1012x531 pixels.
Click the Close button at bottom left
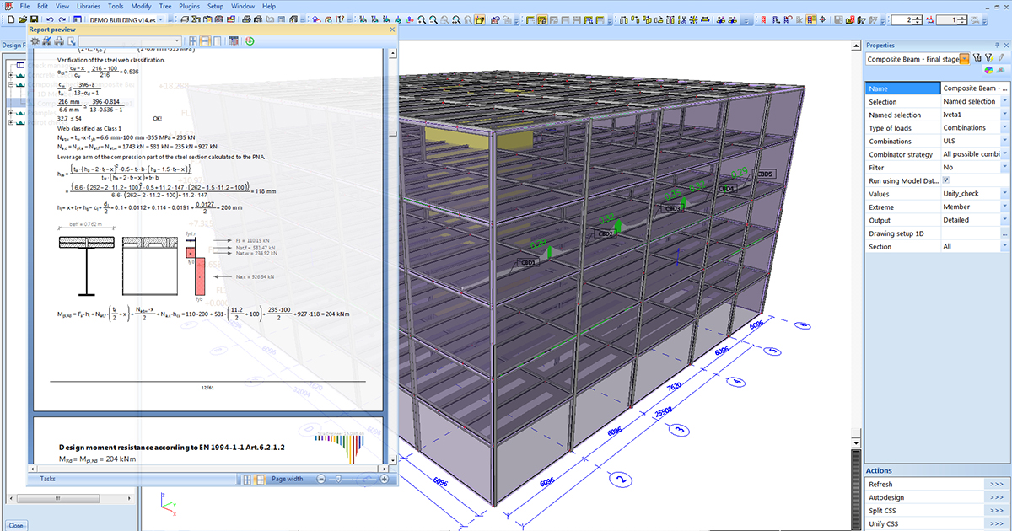(16, 525)
